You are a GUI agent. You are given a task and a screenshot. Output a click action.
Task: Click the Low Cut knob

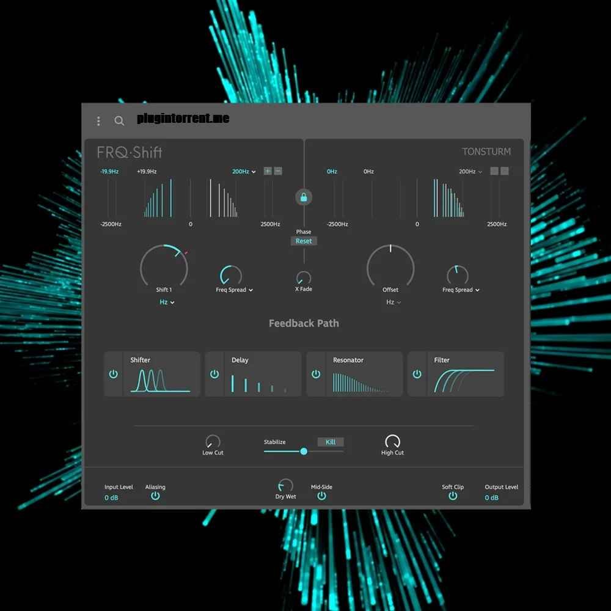click(x=213, y=442)
